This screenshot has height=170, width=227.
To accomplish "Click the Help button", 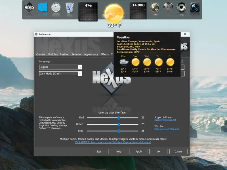I will (x=119, y=152).
